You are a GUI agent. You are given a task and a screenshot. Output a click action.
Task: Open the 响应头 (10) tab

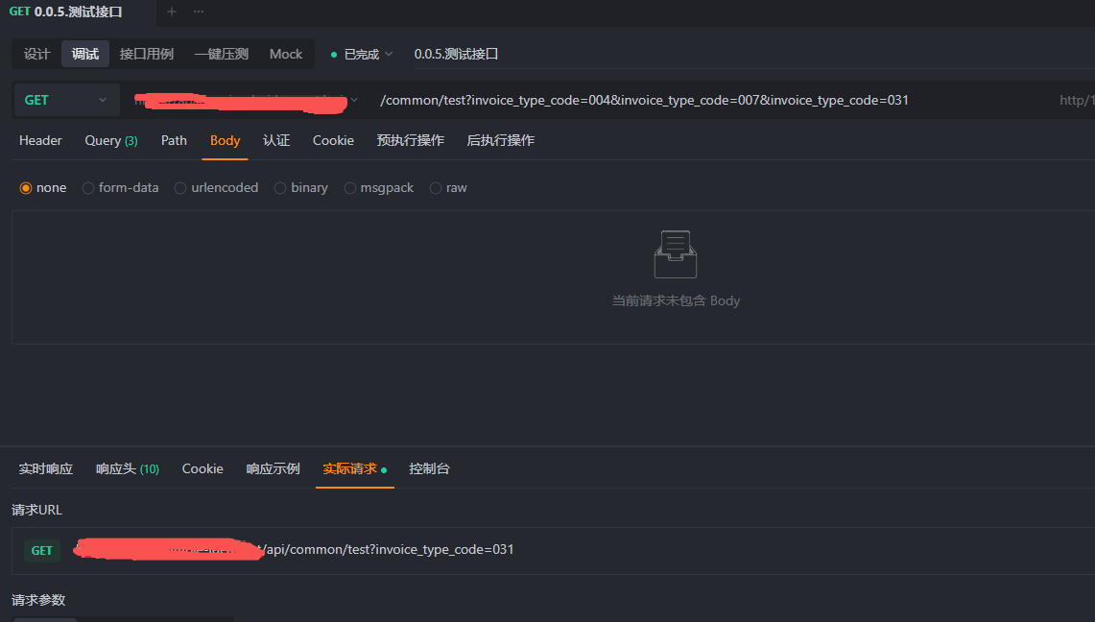tap(127, 468)
